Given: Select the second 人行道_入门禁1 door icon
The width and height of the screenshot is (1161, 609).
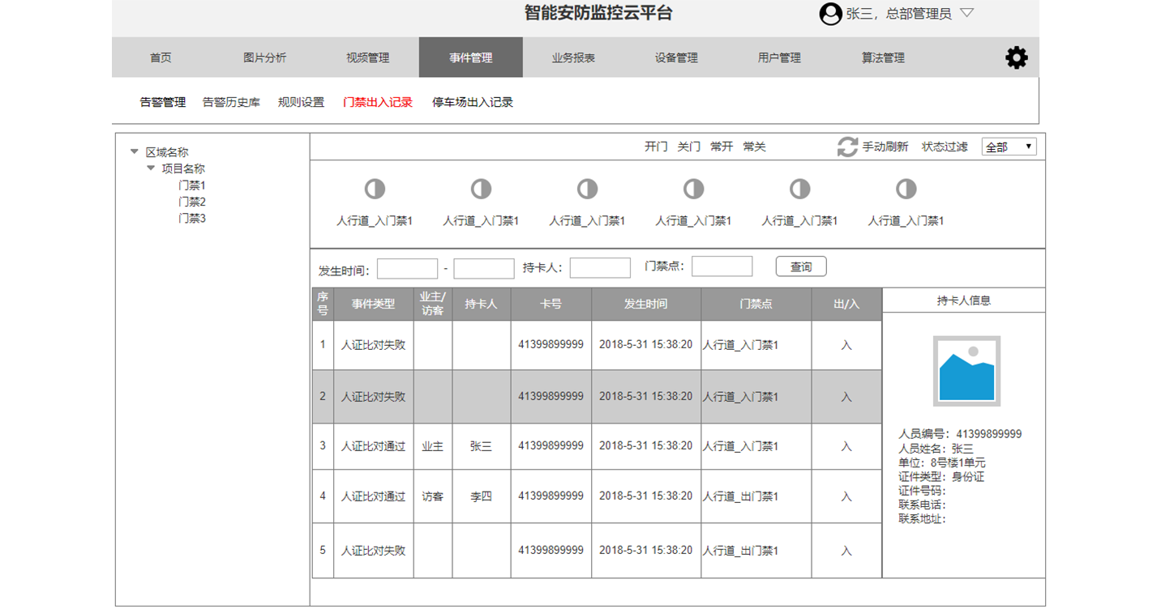Looking at the screenshot, I should click(481, 189).
